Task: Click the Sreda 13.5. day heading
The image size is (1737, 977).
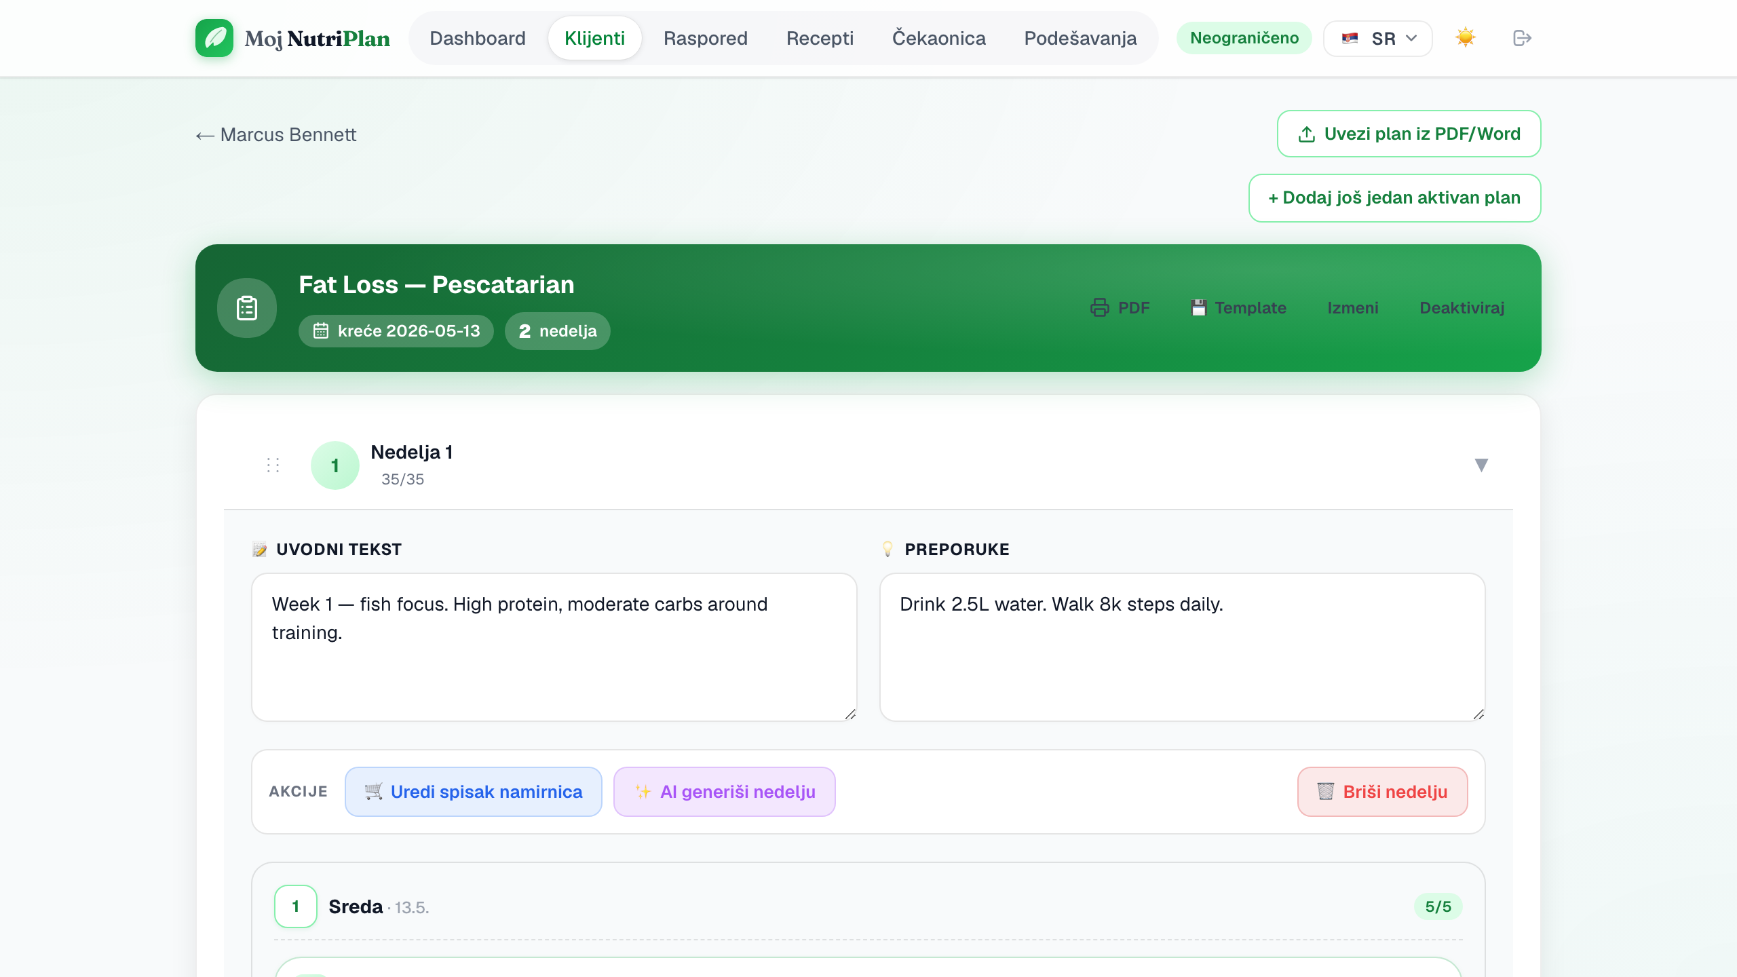Action: point(379,907)
